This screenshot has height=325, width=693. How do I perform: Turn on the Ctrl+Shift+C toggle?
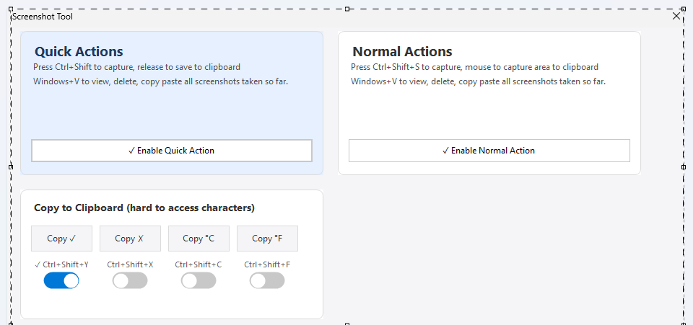199,281
